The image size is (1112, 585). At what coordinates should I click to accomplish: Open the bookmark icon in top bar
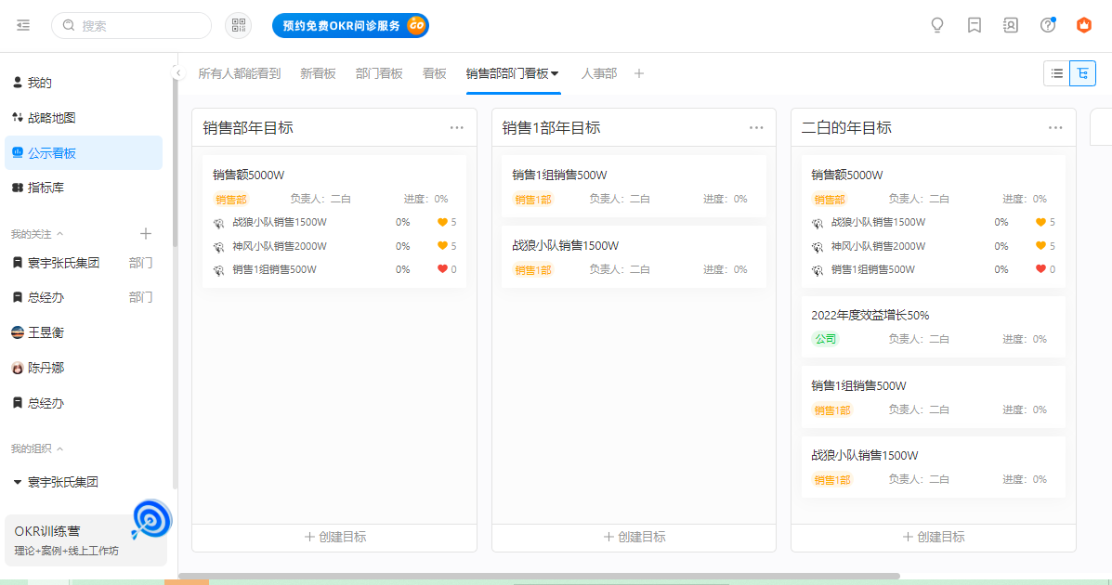pyautogui.click(x=975, y=25)
